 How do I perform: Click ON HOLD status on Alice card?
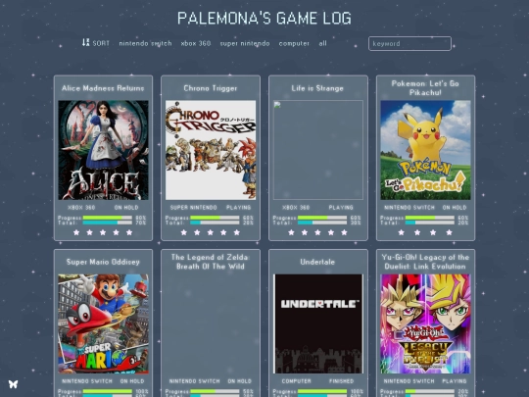tap(126, 207)
